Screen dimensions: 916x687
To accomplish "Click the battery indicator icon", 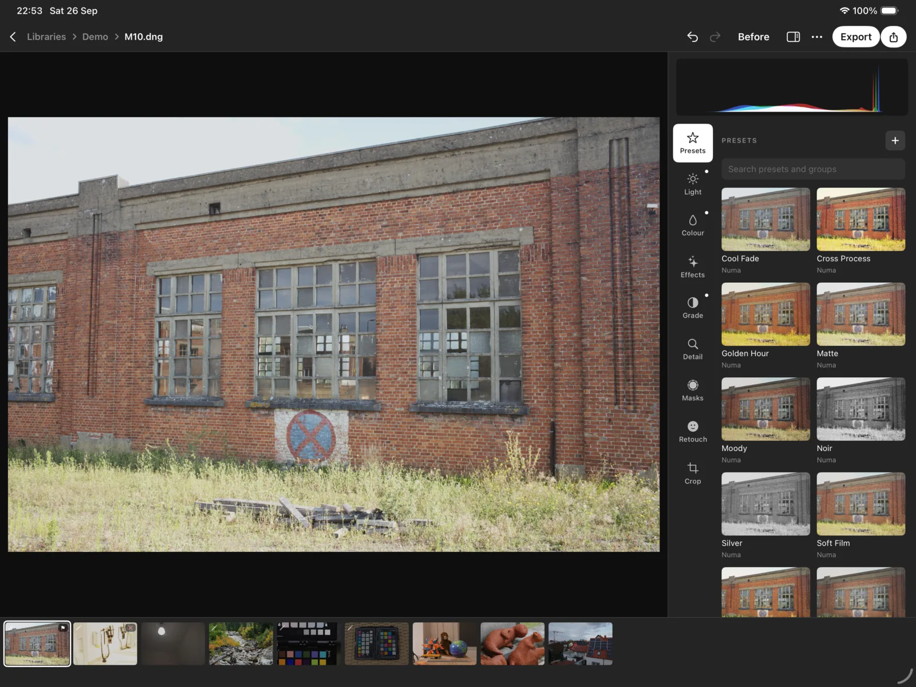I will tap(890, 10).
